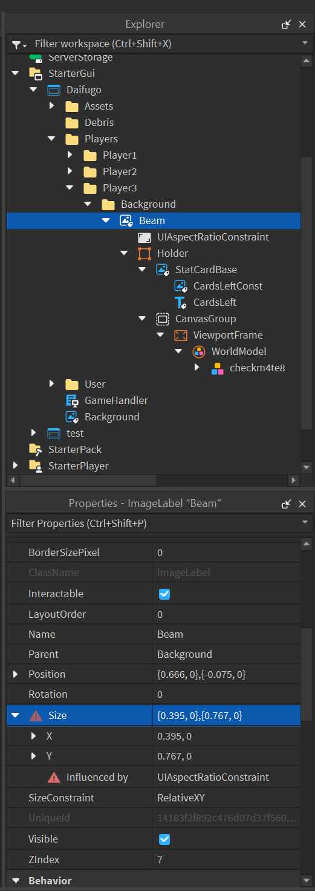Click the CardsLeft text label icon
The height and width of the screenshot is (891, 315).
[x=181, y=302]
